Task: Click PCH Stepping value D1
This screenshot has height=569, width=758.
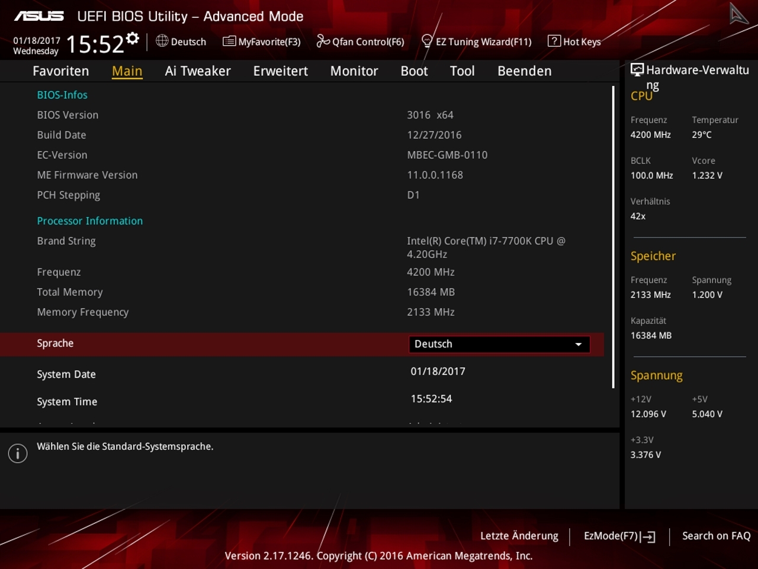Action: point(413,195)
